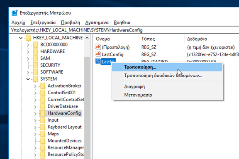The height and width of the screenshot is (159, 239).
Task: Collapse the SYSTEM key
Action: pyautogui.click(x=28, y=79)
